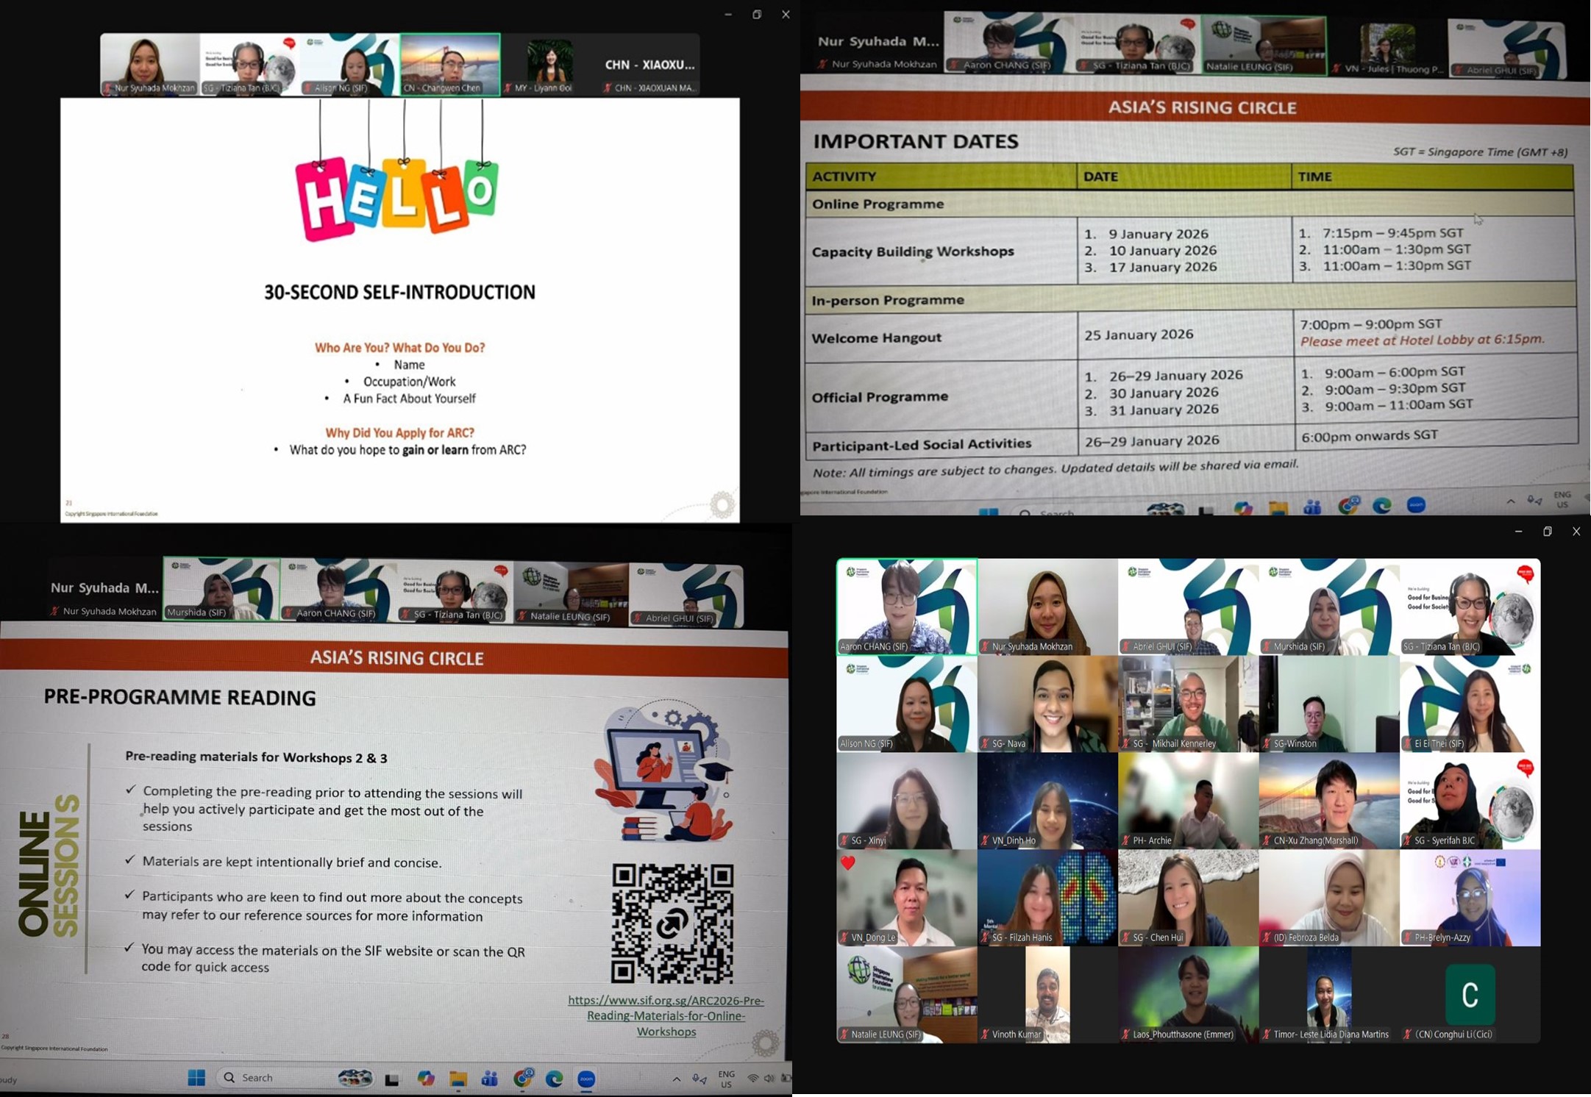The image size is (1591, 1097).
Task: Switch to Zoom in Important Dates window taskbar
Action: tap(1416, 504)
